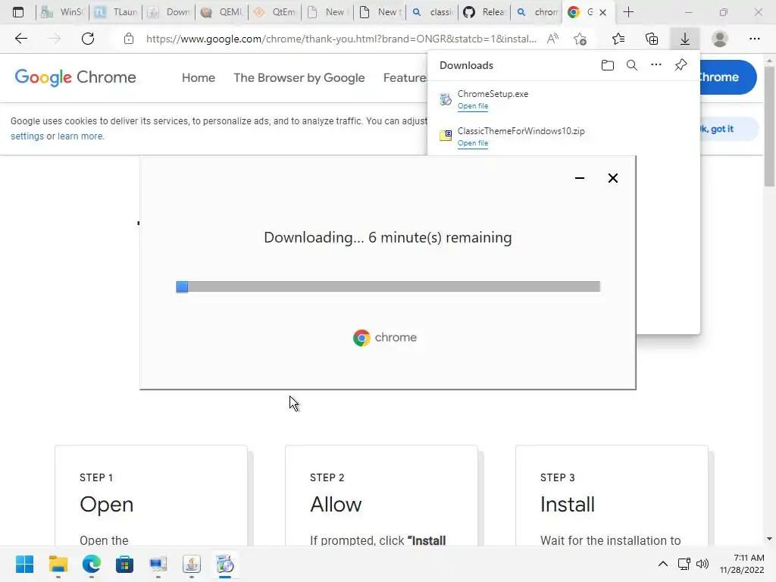Click the learn more link

click(80, 136)
